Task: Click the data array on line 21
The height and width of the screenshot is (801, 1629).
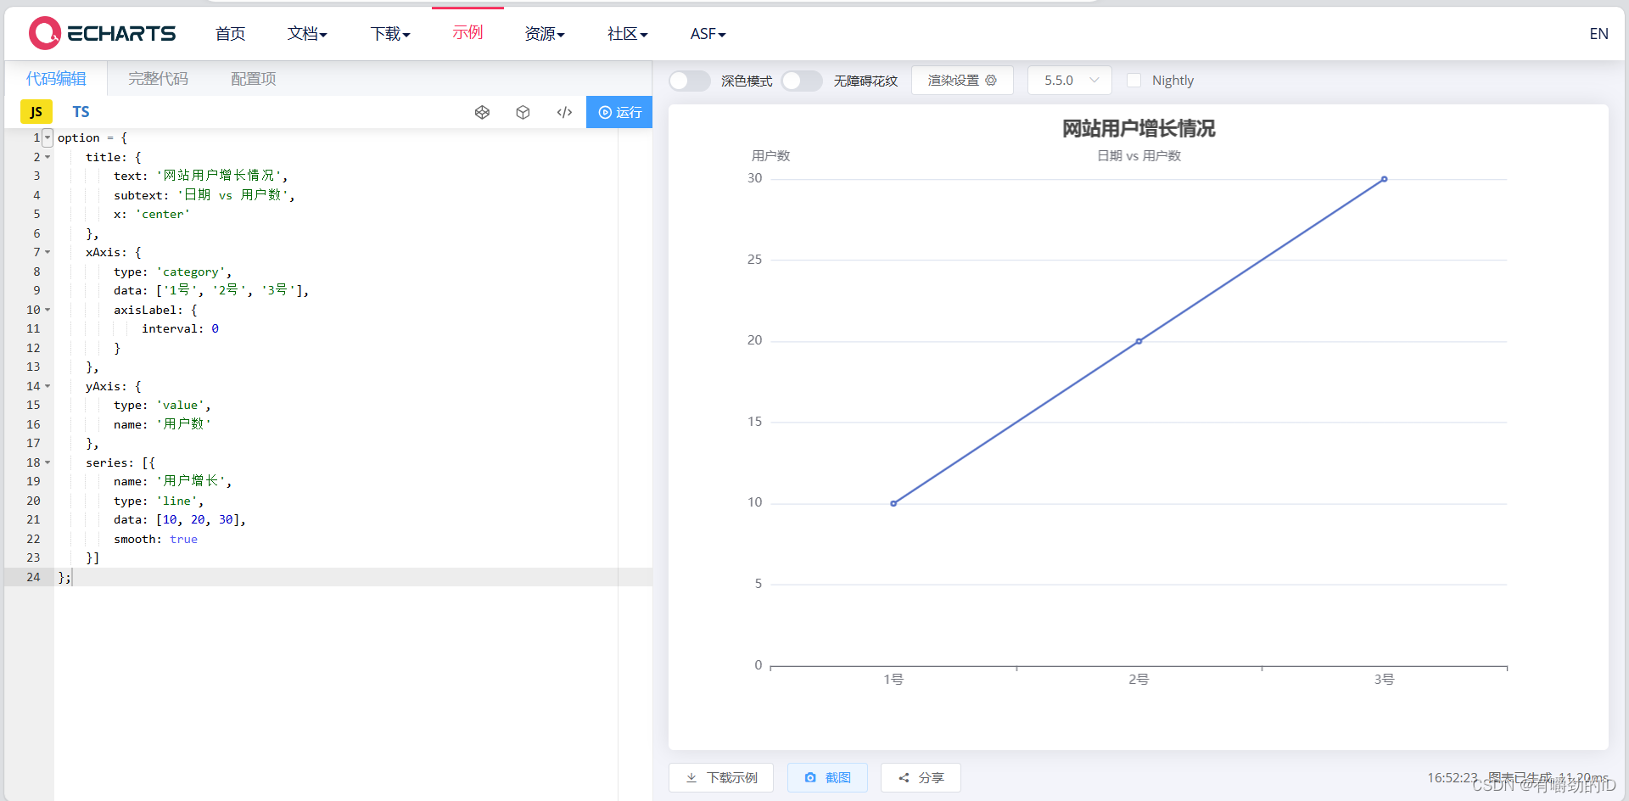Action: (x=199, y=519)
